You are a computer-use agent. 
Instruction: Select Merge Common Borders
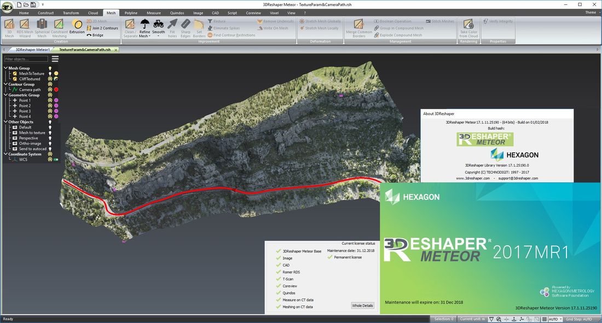(358, 28)
